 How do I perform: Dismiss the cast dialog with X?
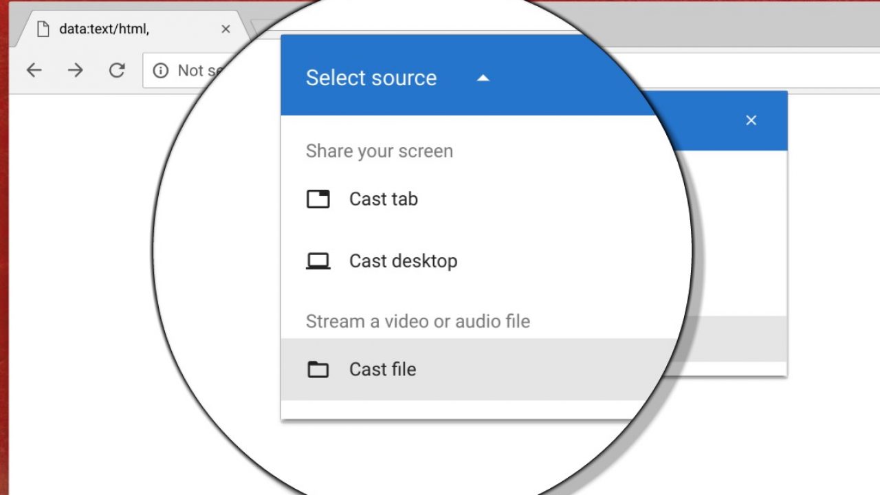coord(751,120)
